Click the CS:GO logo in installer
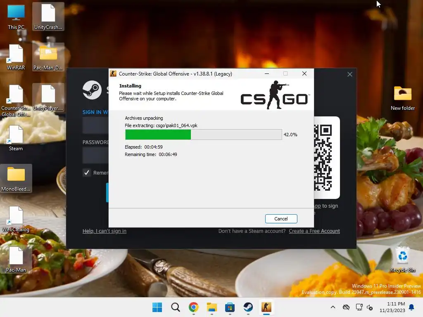 275,95
